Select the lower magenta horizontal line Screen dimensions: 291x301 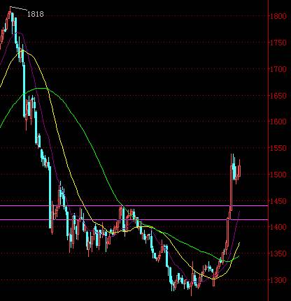(134, 219)
